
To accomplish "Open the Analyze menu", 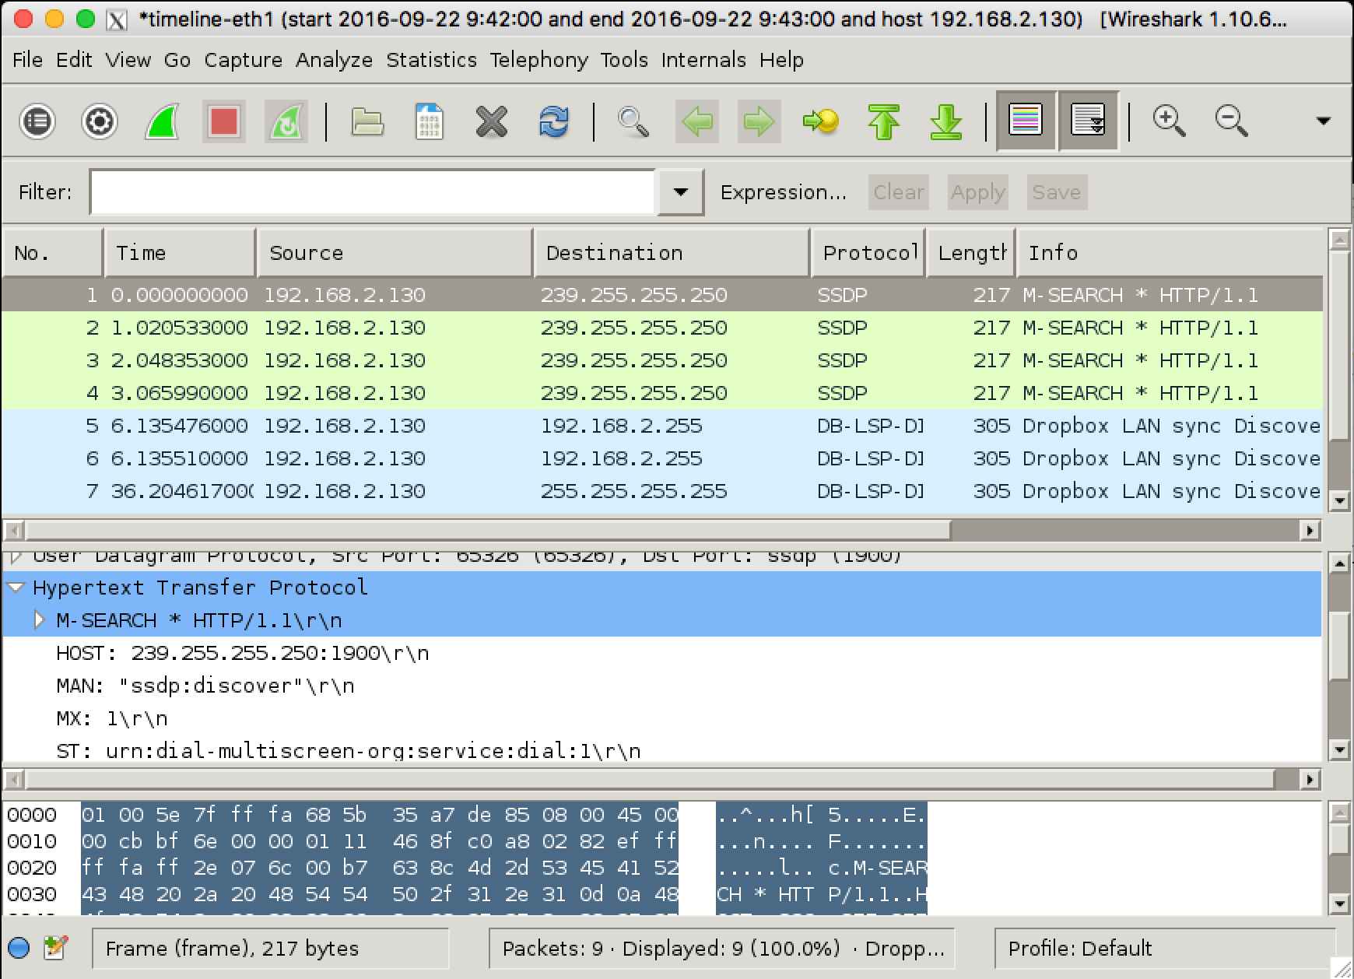I will coord(334,60).
